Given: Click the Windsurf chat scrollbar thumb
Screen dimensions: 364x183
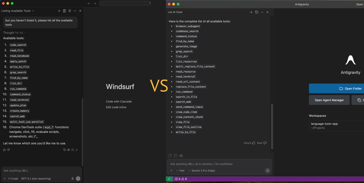Looking at the screenshot, I should coord(82,132).
